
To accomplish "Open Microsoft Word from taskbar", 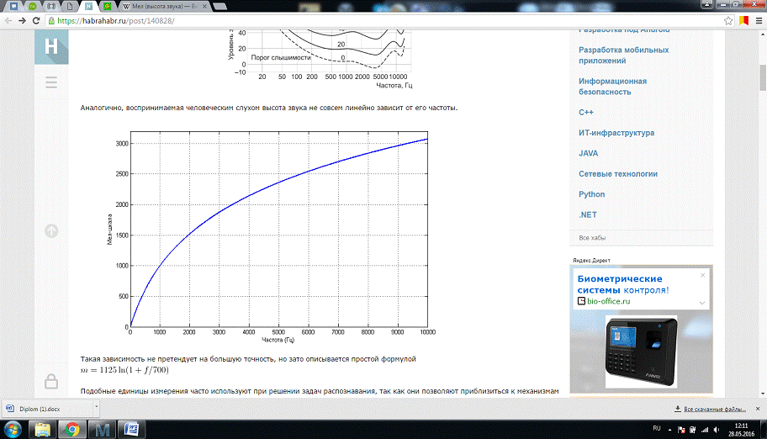I will [x=131, y=430].
